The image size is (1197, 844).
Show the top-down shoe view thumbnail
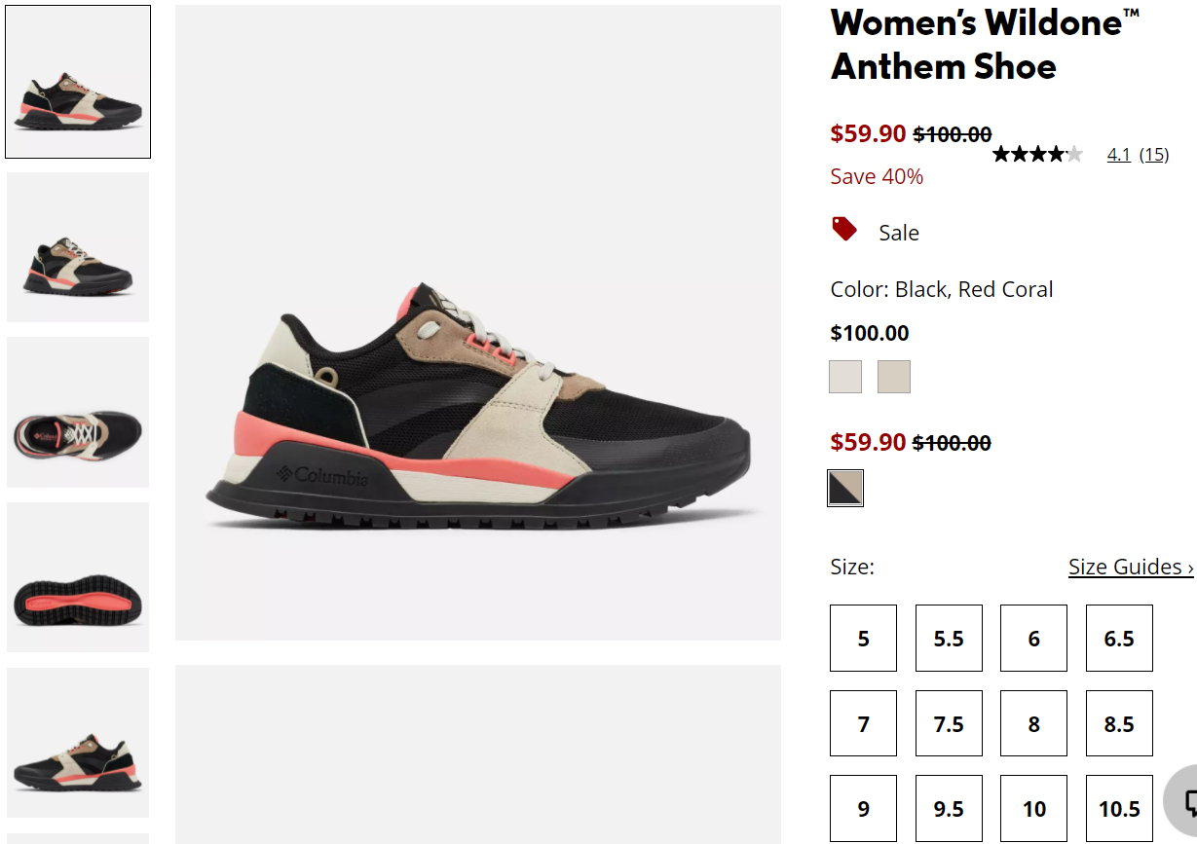[x=78, y=413]
